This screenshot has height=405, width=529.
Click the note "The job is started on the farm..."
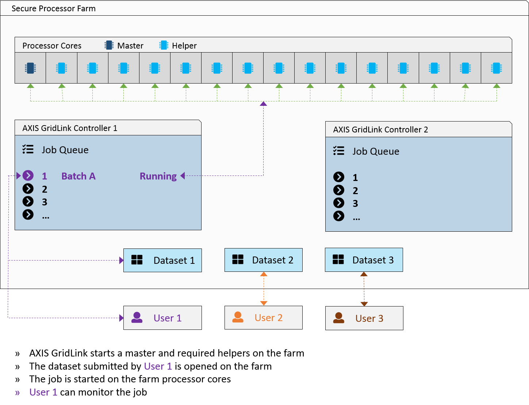pos(130,379)
